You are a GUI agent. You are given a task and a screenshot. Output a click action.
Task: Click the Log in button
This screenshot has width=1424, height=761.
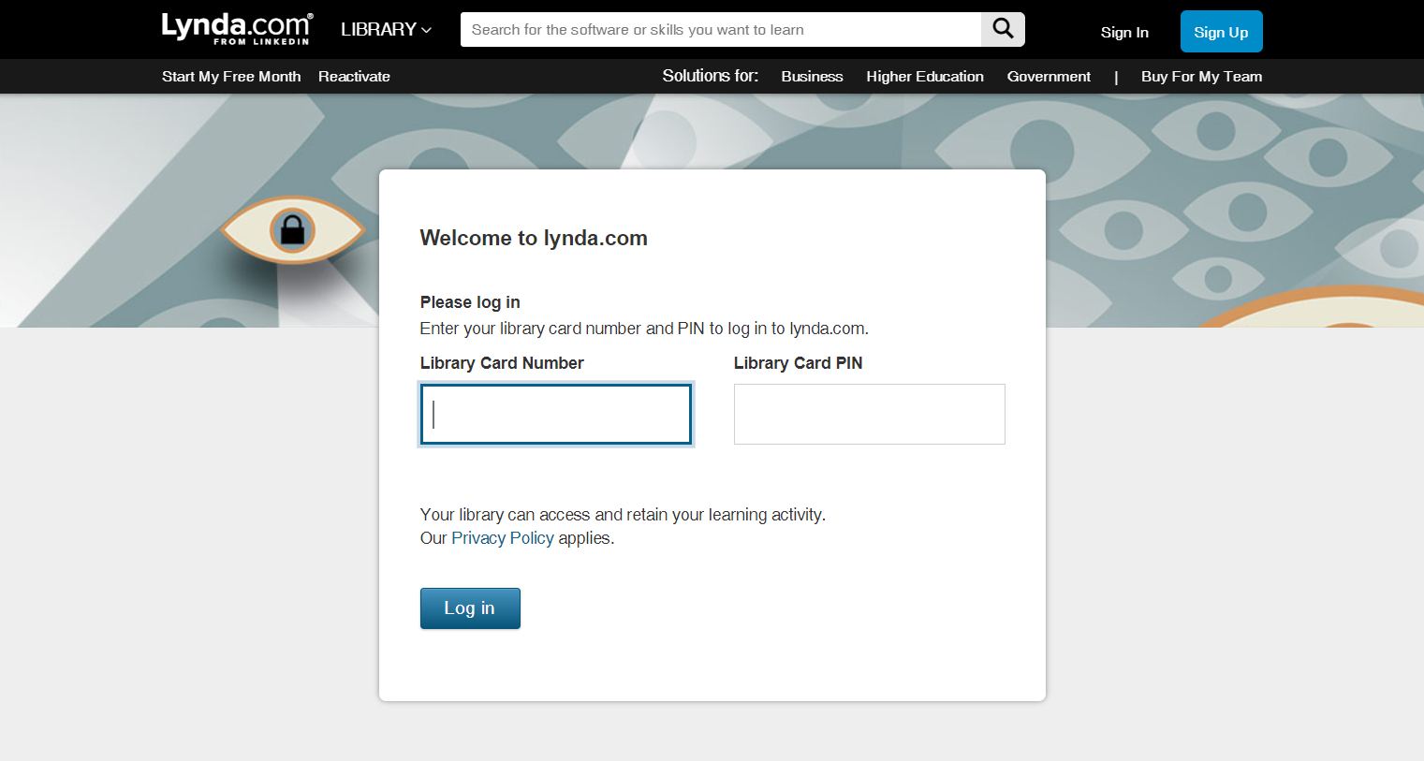(470, 608)
